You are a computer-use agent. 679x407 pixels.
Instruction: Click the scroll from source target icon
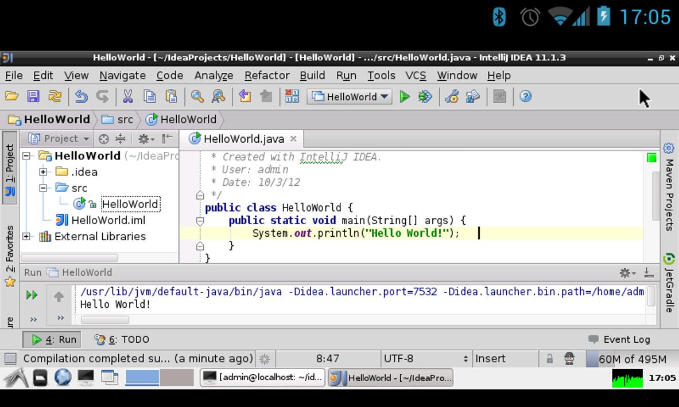click(x=103, y=139)
